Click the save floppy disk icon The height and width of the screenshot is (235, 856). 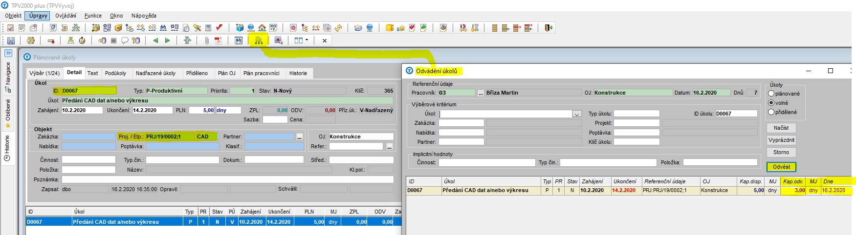click(x=11, y=40)
